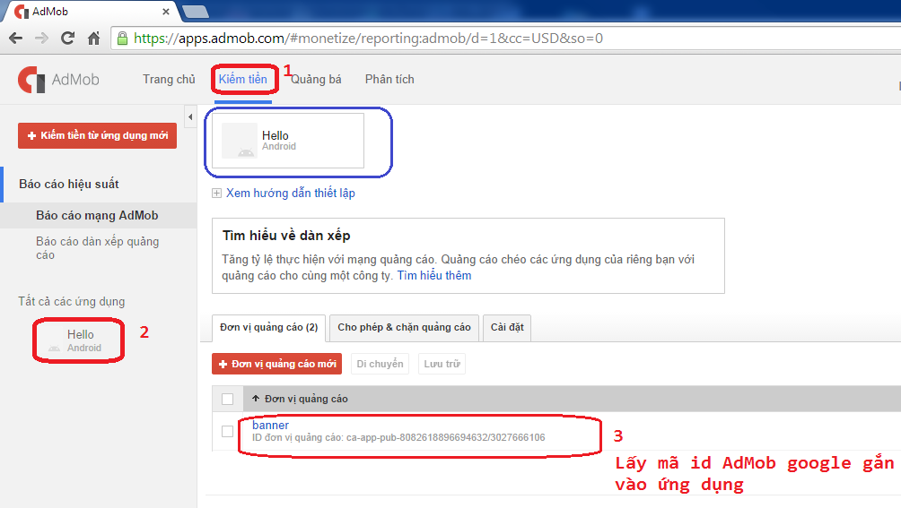Open 'Xem hướng dẫn thiết lập' link

tap(291, 194)
